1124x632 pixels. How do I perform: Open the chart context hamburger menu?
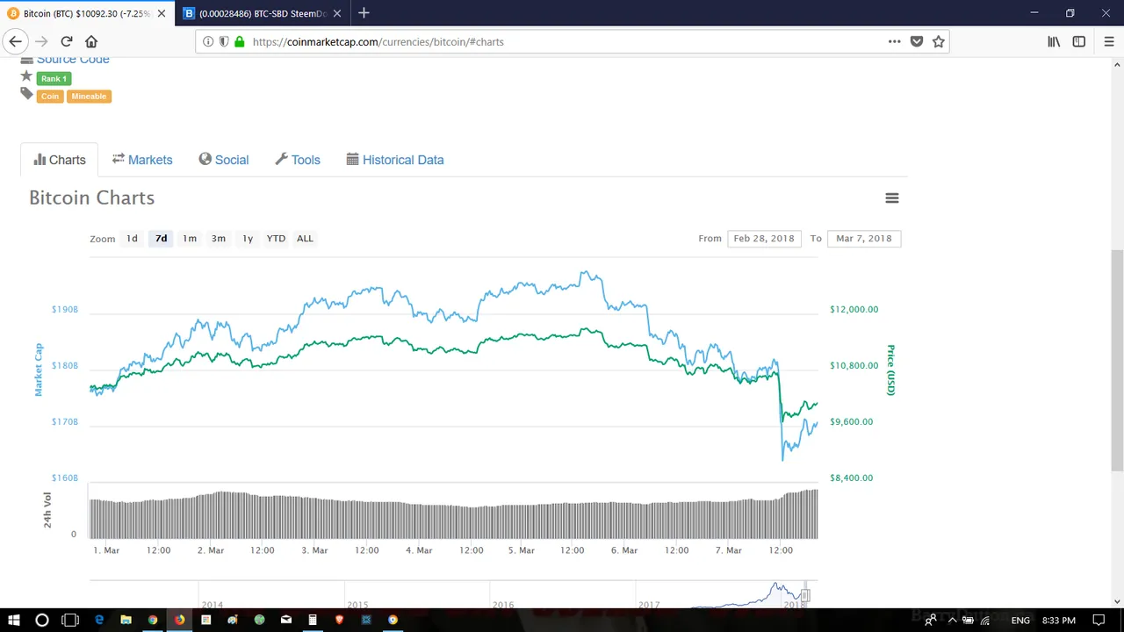(892, 198)
